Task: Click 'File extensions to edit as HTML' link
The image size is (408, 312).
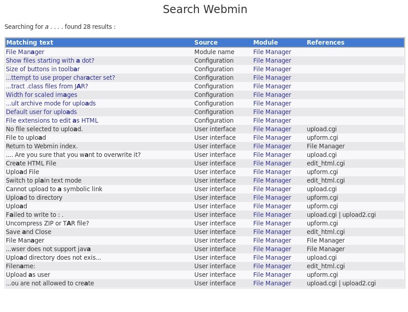Action: 52,120
